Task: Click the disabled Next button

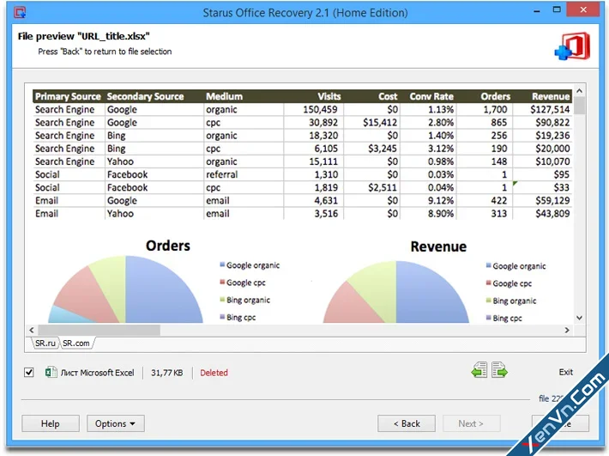Action: coord(471,423)
